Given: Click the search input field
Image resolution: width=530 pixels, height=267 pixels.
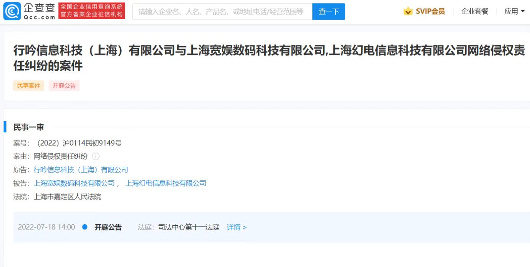Looking at the screenshot, I should [222, 11].
